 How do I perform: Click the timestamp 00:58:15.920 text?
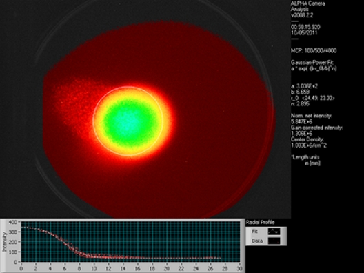coord(305,27)
